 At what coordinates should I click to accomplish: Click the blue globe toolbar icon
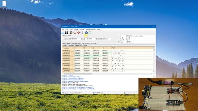point(86,33)
